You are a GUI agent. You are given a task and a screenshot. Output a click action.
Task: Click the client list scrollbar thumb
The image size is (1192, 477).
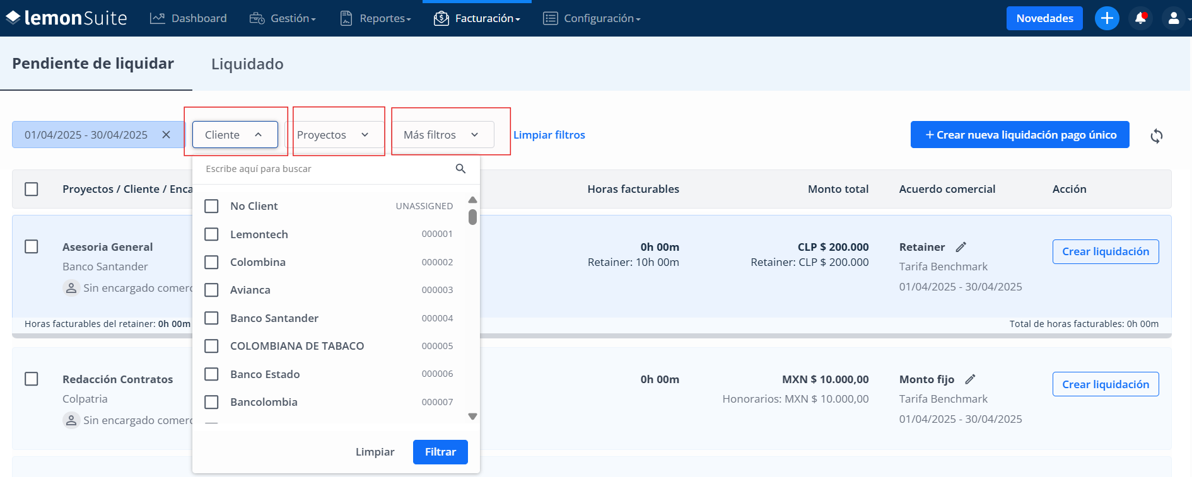click(472, 217)
